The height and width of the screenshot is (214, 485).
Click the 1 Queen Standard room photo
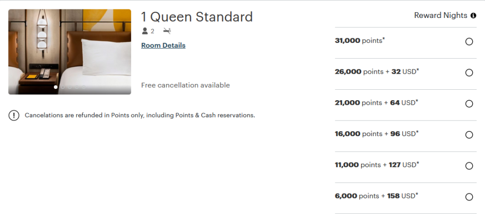point(70,47)
